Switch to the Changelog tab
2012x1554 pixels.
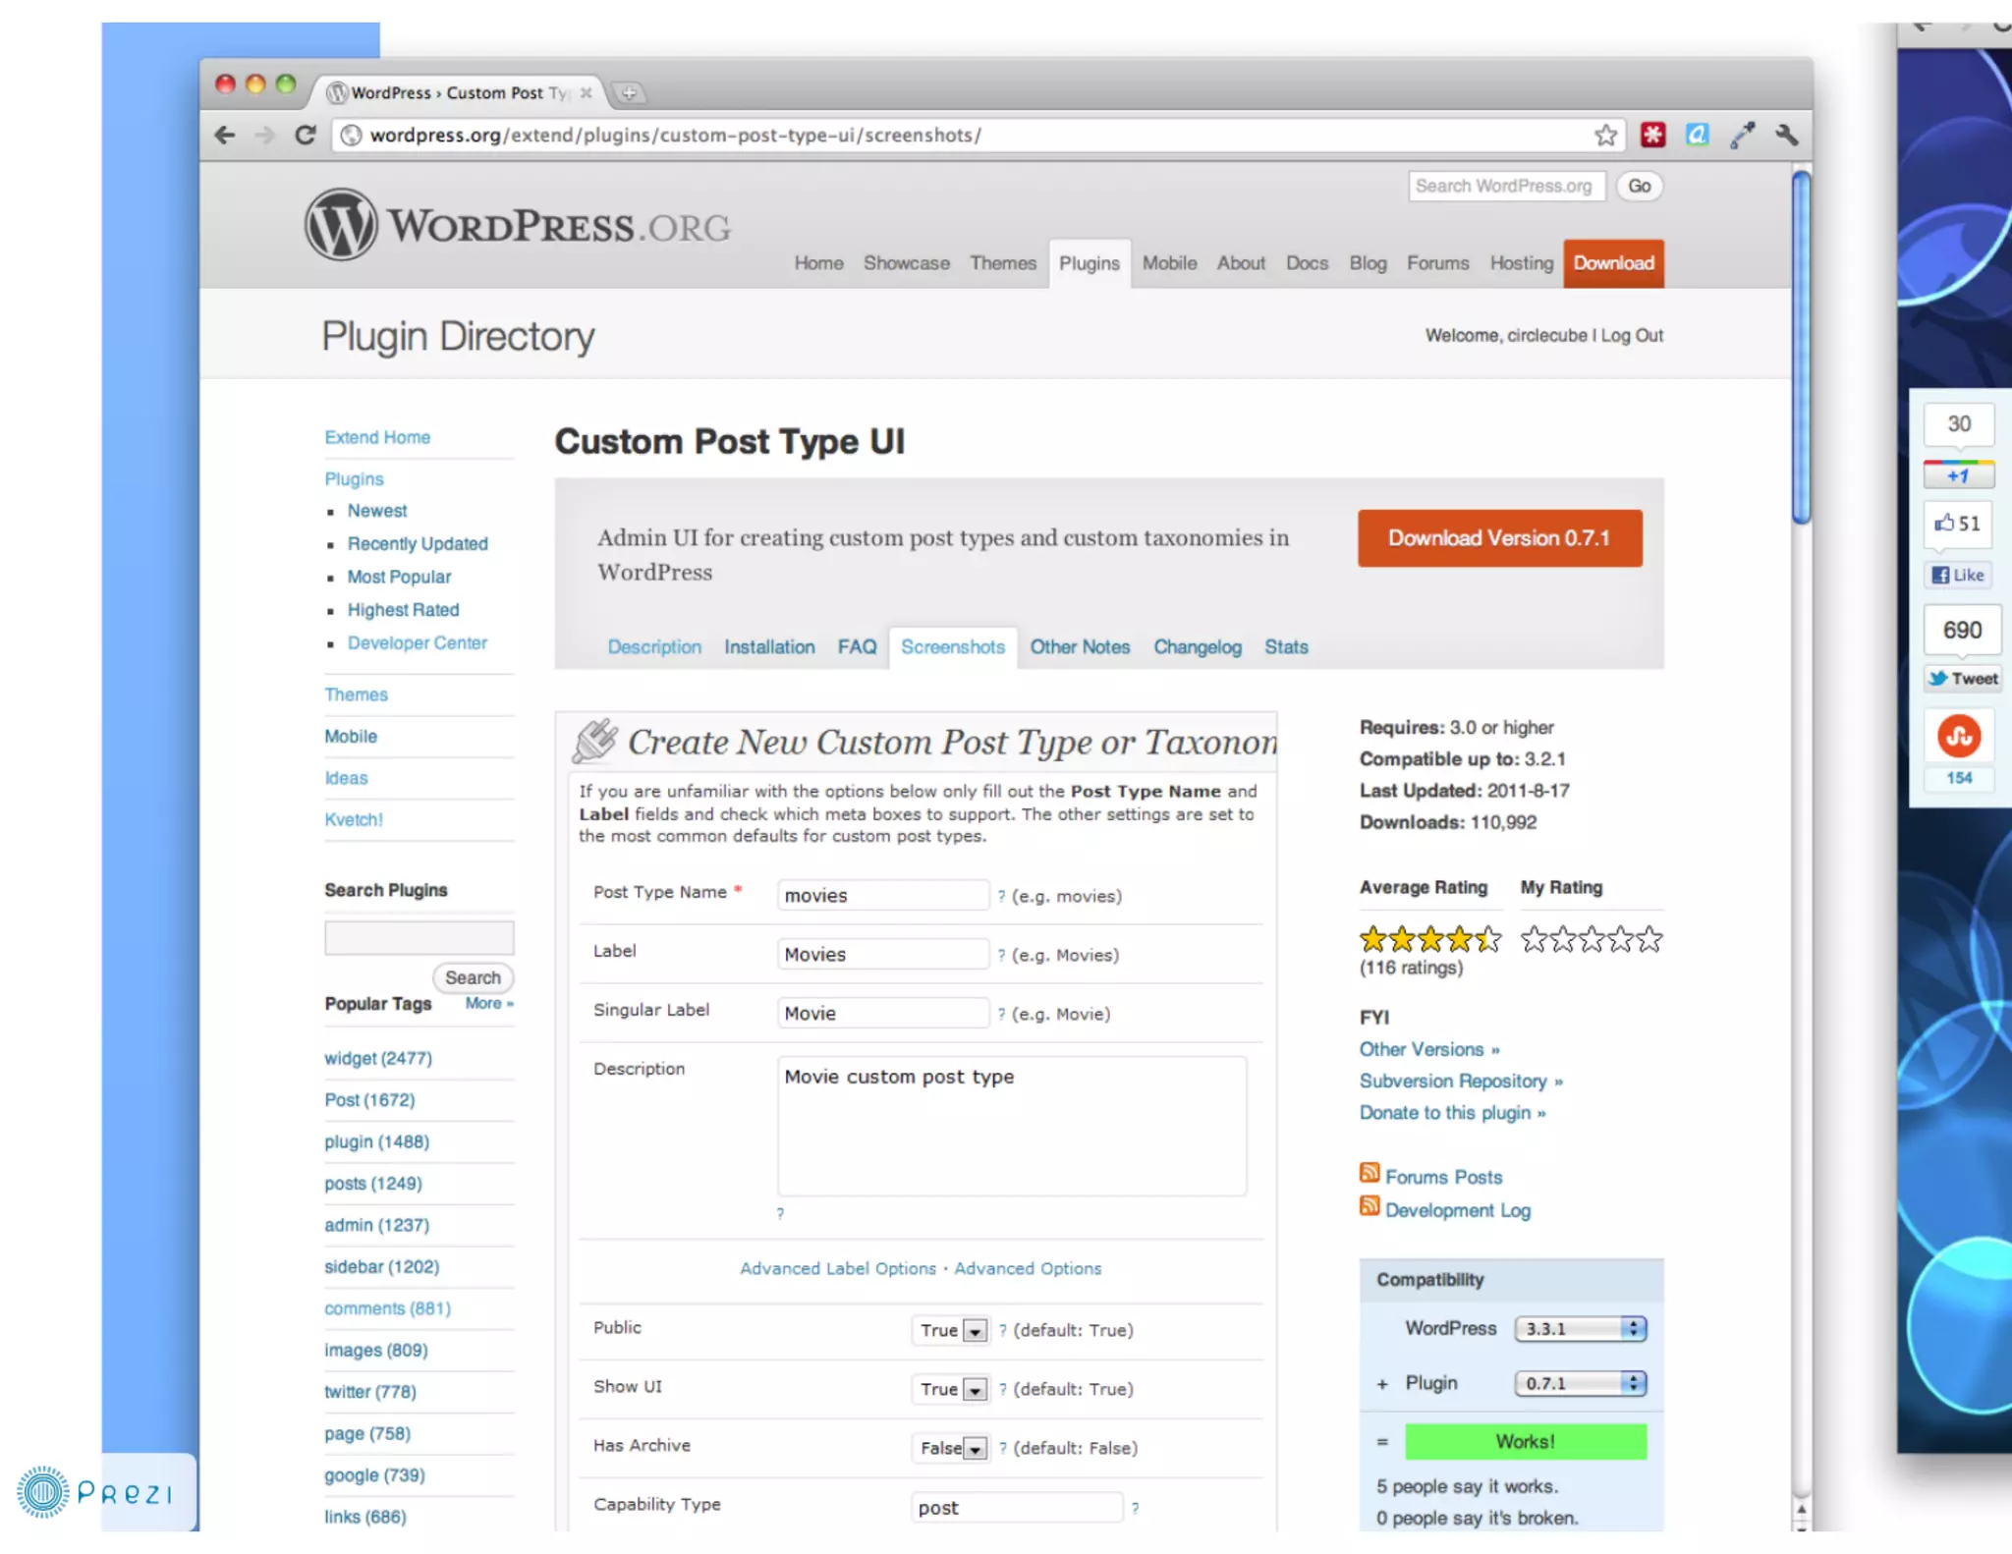tap(1198, 646)
